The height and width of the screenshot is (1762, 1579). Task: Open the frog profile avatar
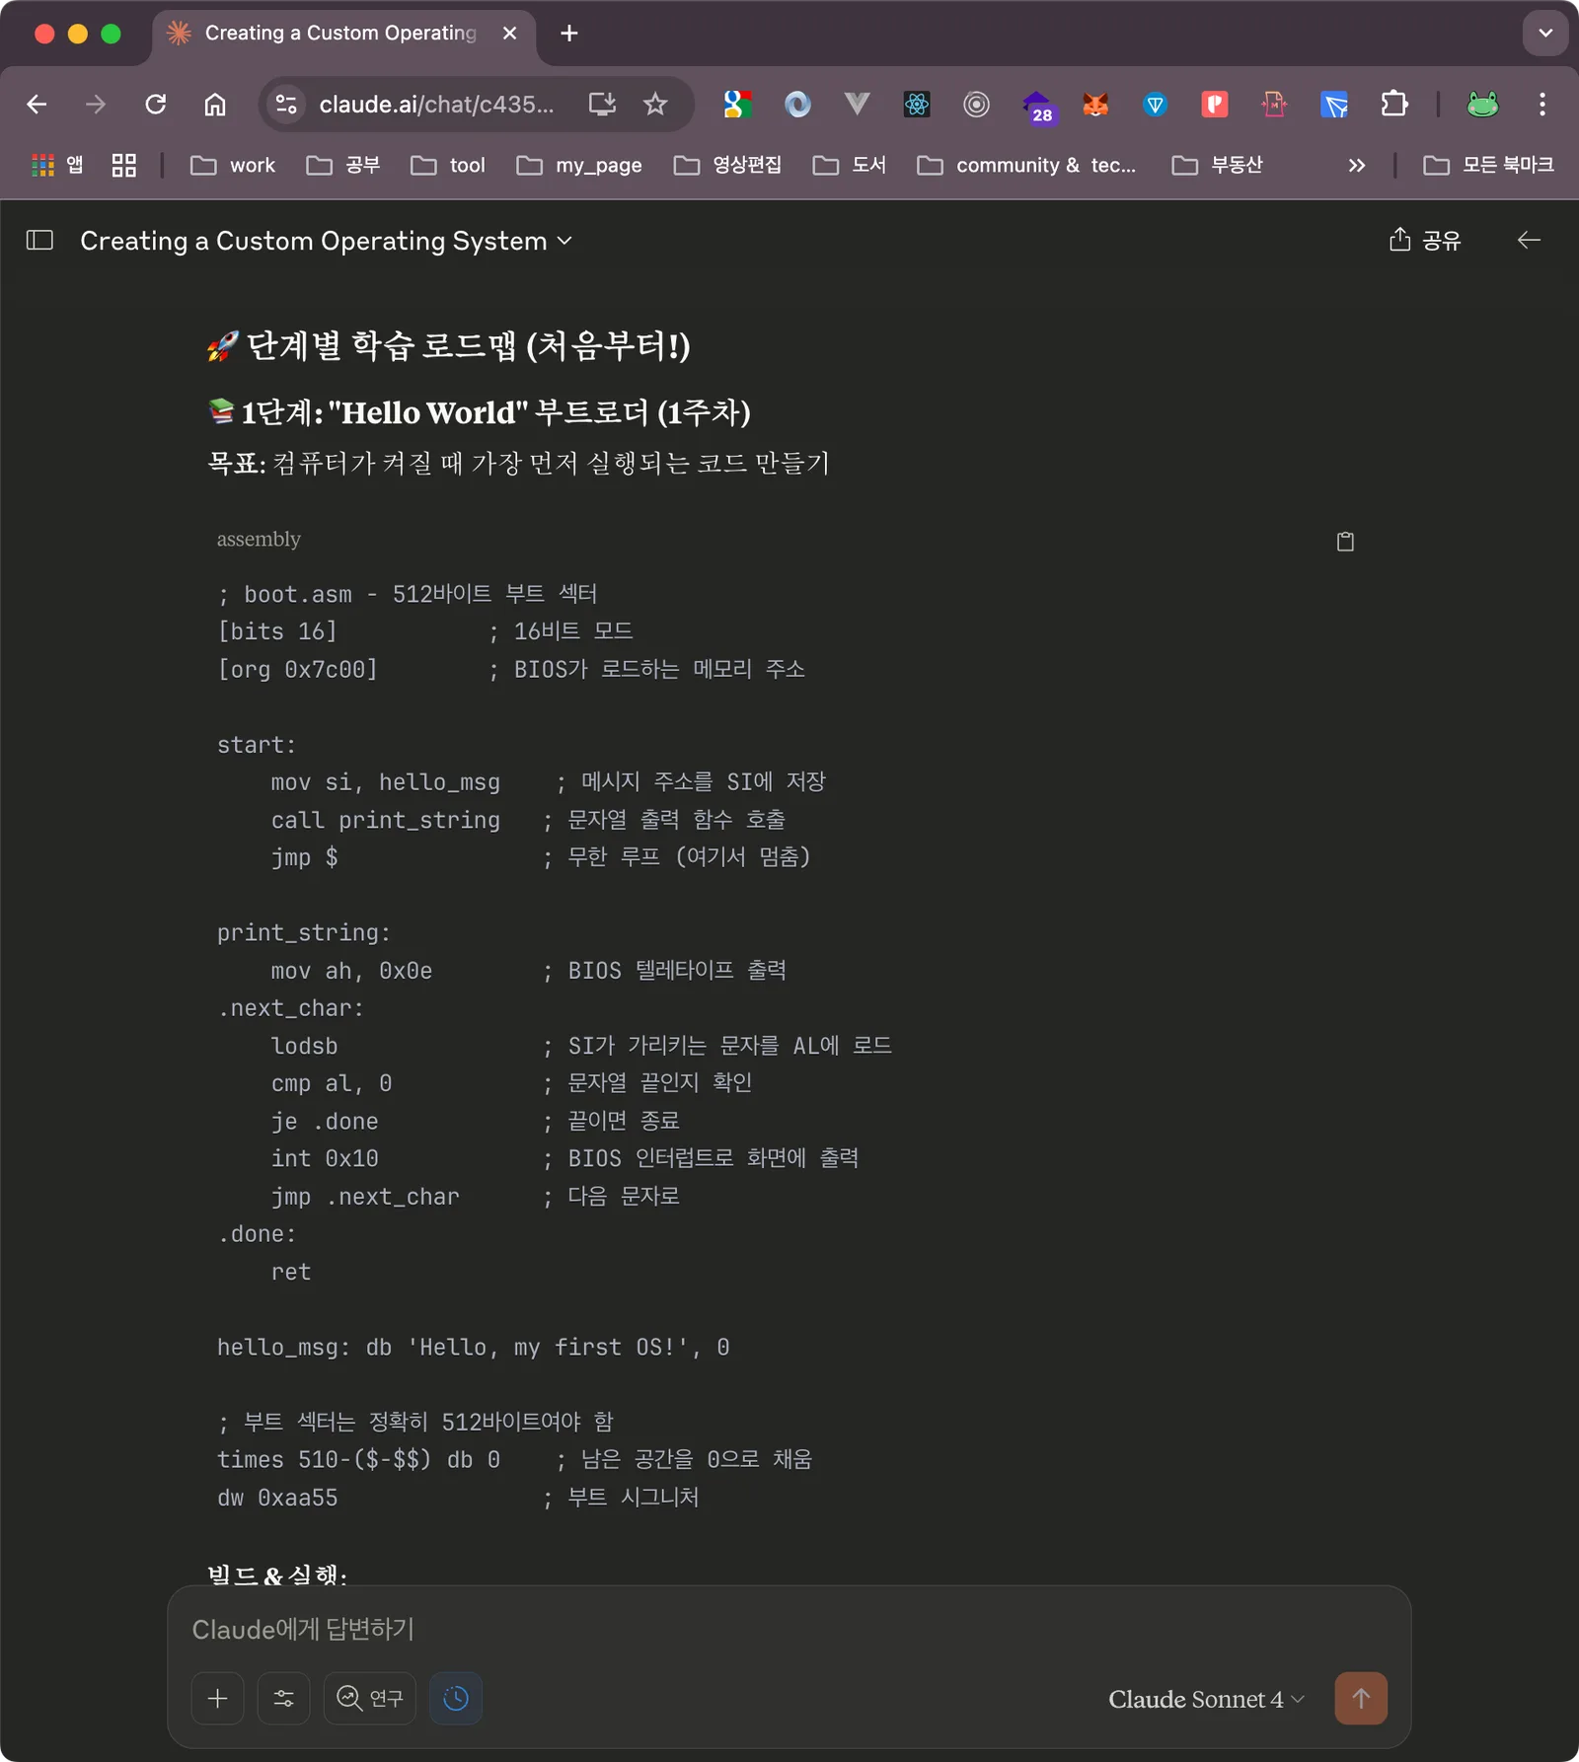pyautogui.click(x=1482, y=104)
